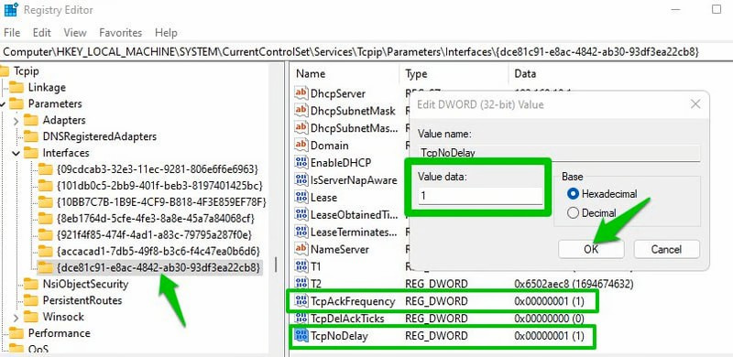Select the Winsock folder icon
Image resolution: width=733 pixels, height=357 pixels.
point(31,317)
